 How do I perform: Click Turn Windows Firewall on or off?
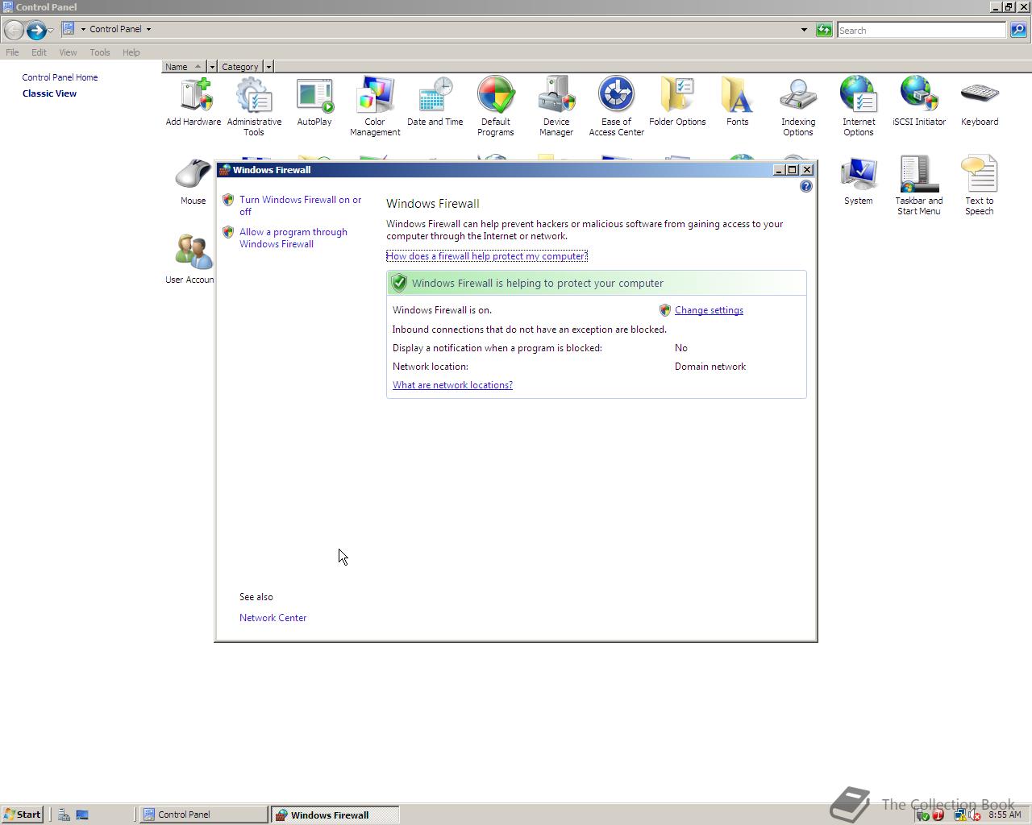pos(300,205)
